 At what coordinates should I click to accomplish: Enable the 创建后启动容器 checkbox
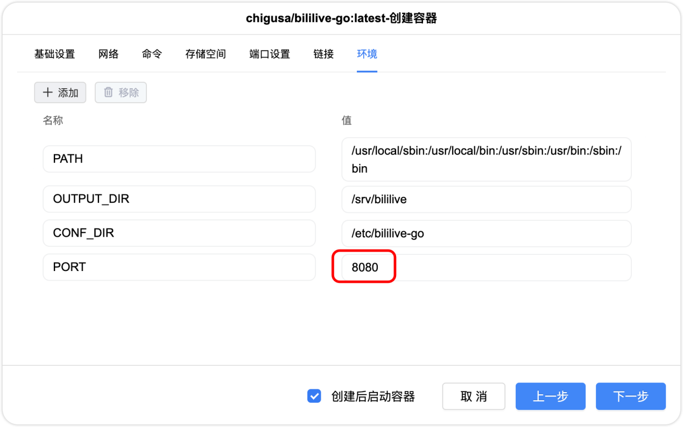coord(314,396)
